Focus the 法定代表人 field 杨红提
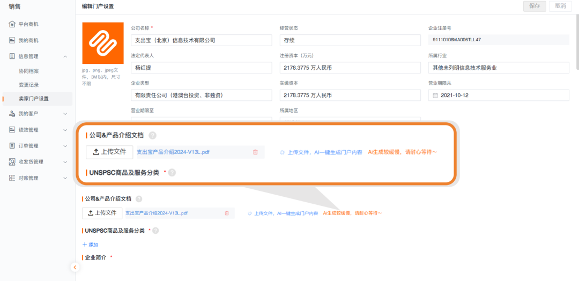Viewport: 579px width, 281px height. 201,68
